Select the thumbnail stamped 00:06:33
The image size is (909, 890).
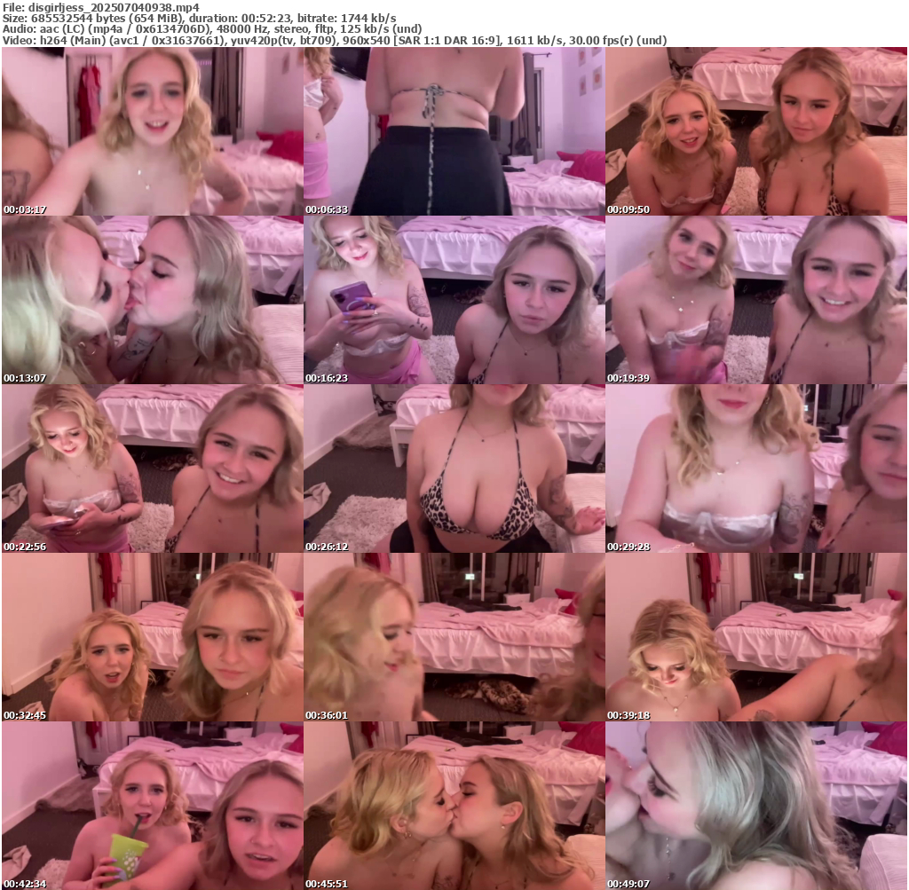click(x=454, y=131)
